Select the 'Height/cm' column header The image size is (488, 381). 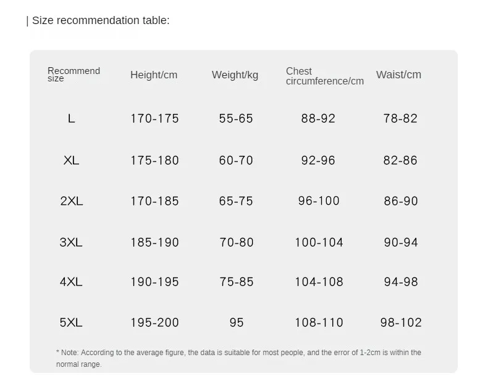click(x=154, y=75)
